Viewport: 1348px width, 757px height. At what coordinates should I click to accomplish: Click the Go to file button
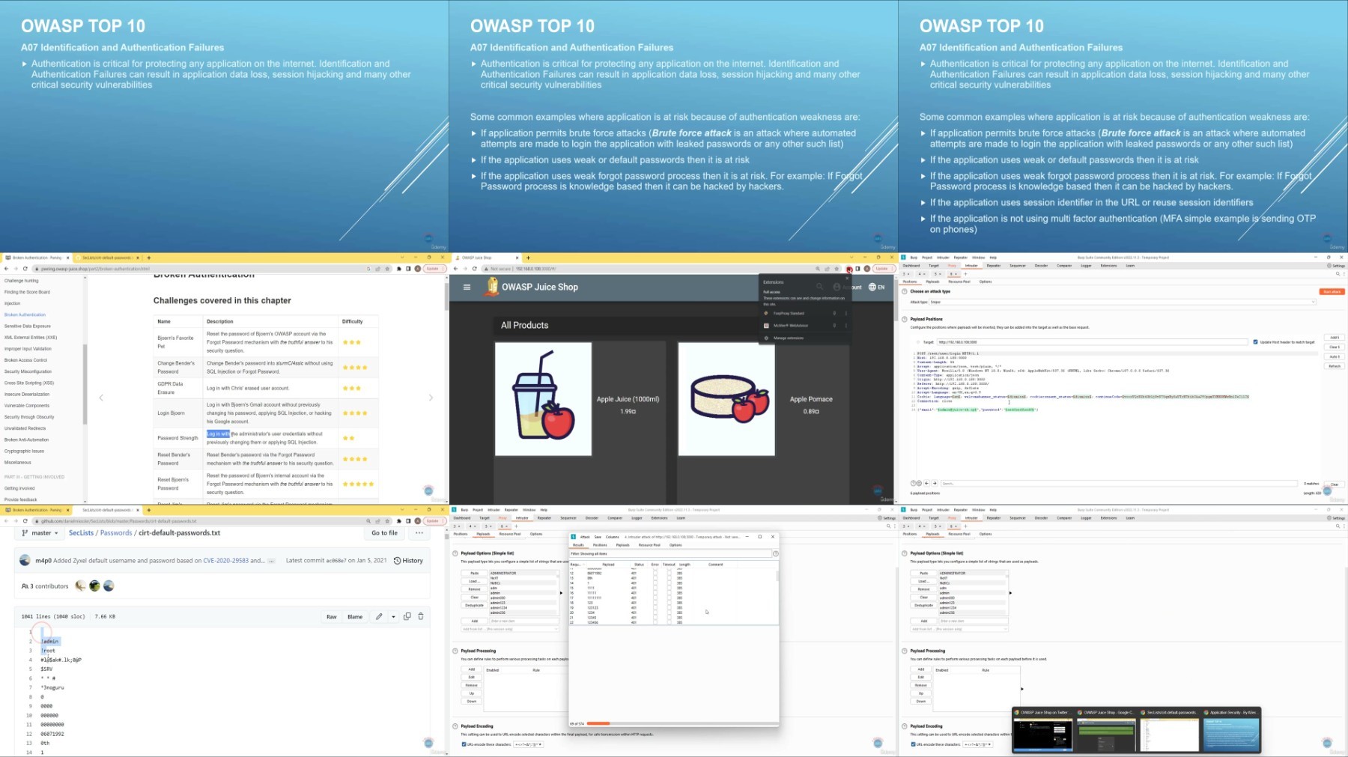(x=384, y=533)
